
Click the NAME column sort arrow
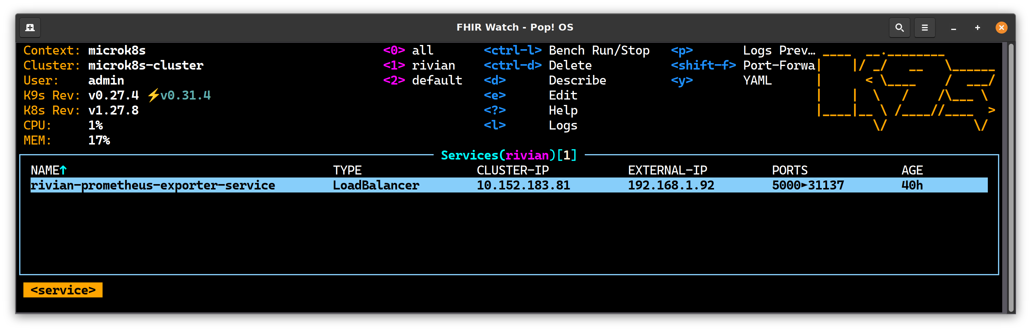(63, 170)
